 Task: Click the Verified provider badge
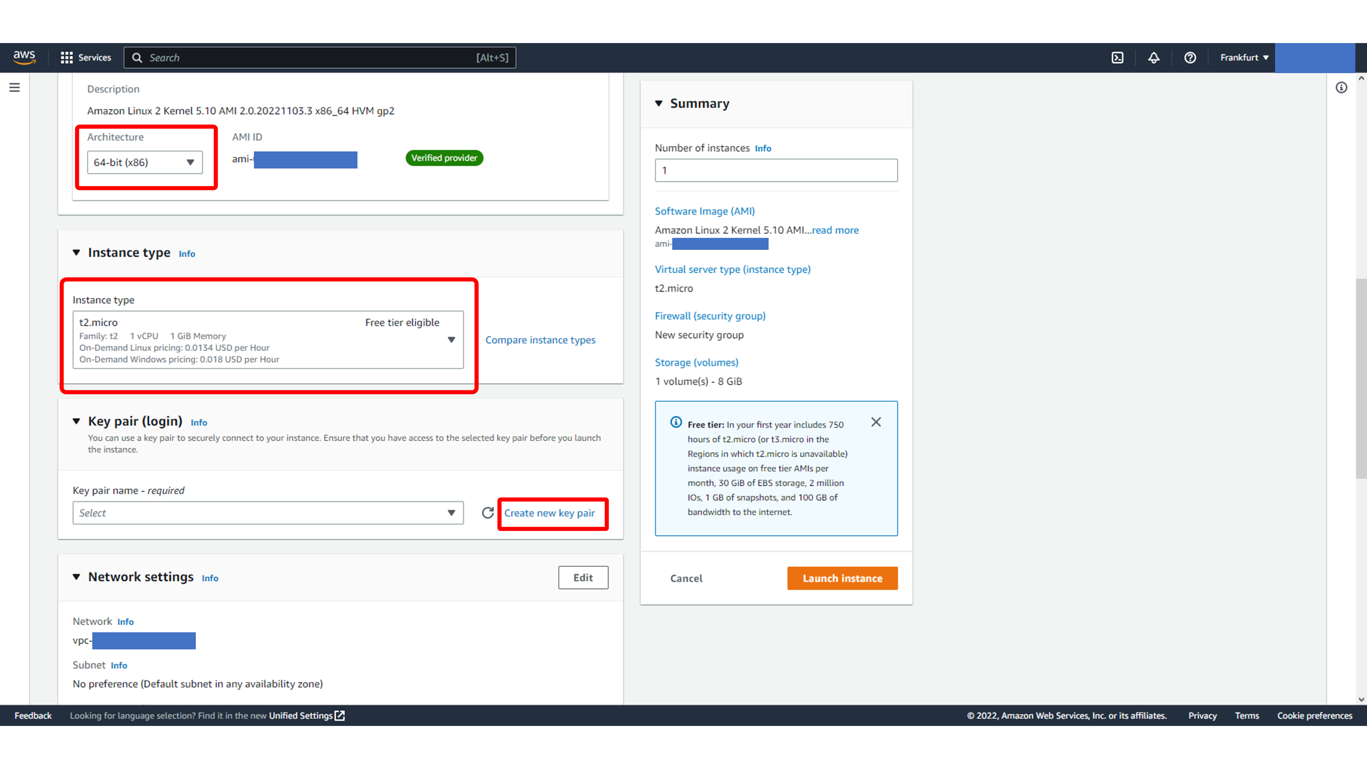[444, 158]
